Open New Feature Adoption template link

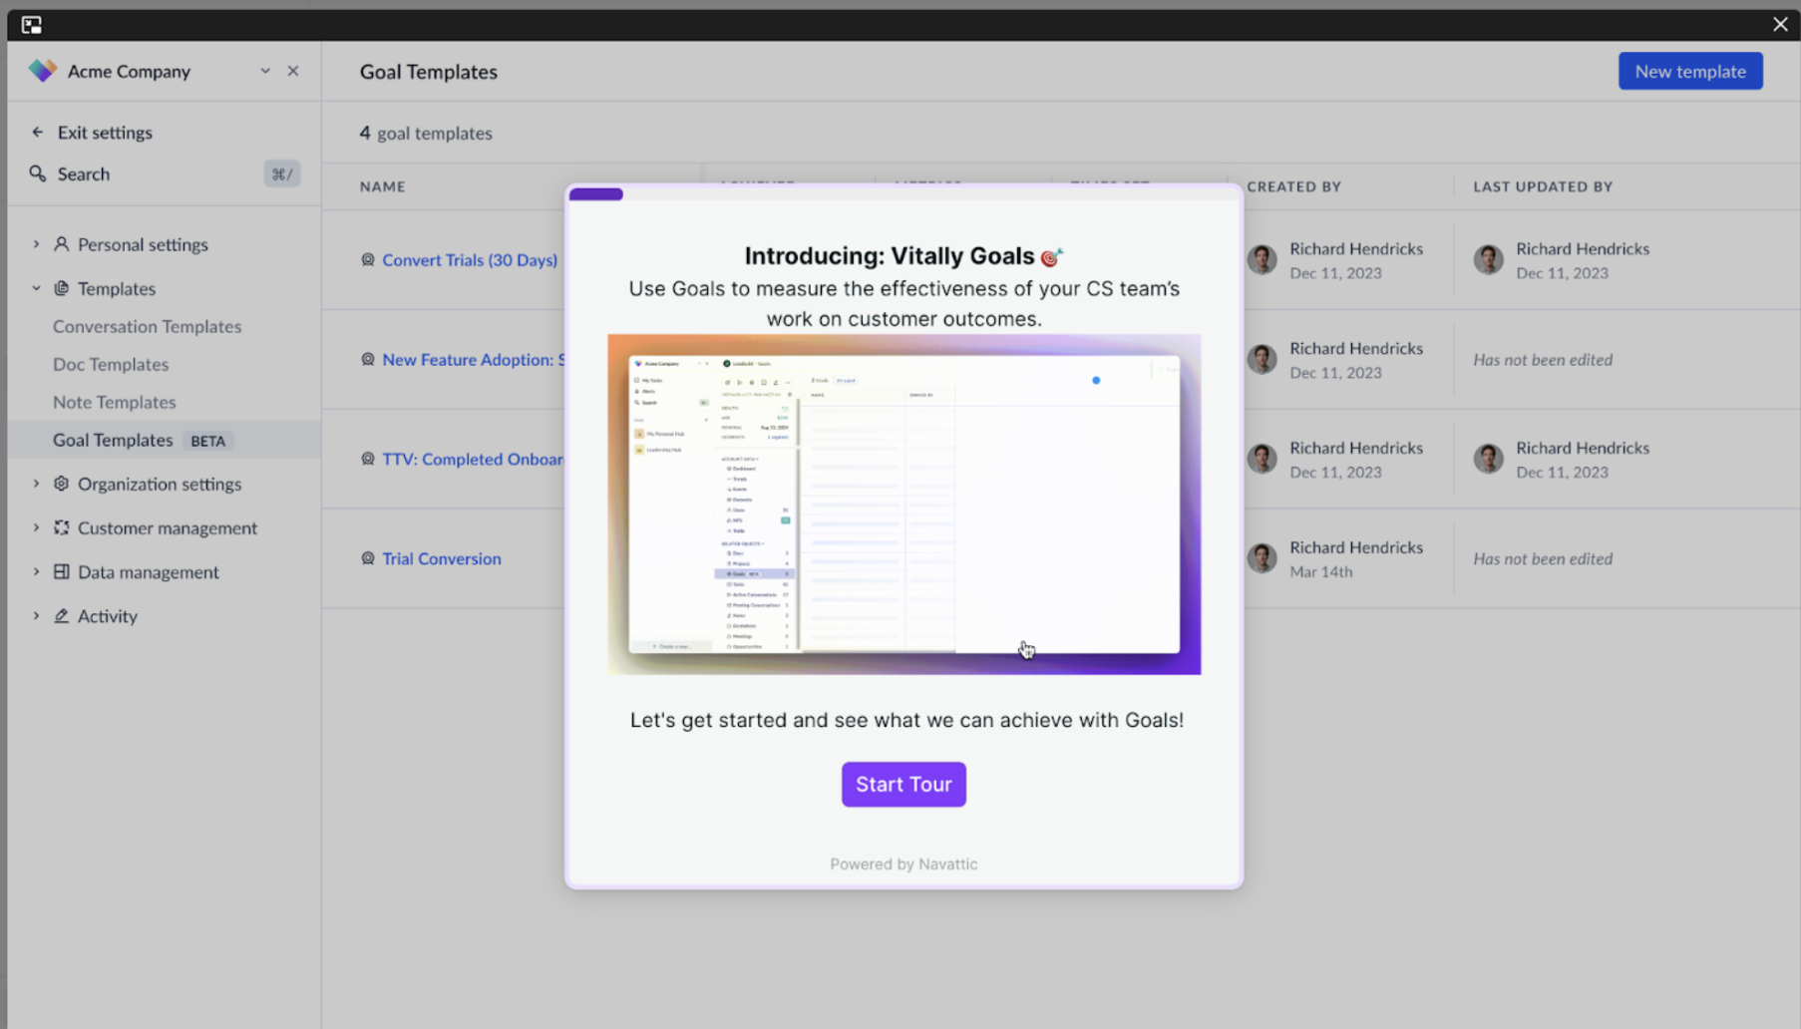click(474, 359)
